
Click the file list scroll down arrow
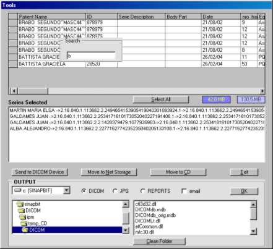253,231
